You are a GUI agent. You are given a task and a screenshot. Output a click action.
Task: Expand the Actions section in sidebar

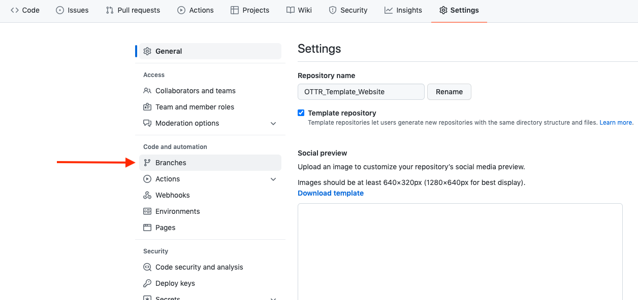[273, 179]
